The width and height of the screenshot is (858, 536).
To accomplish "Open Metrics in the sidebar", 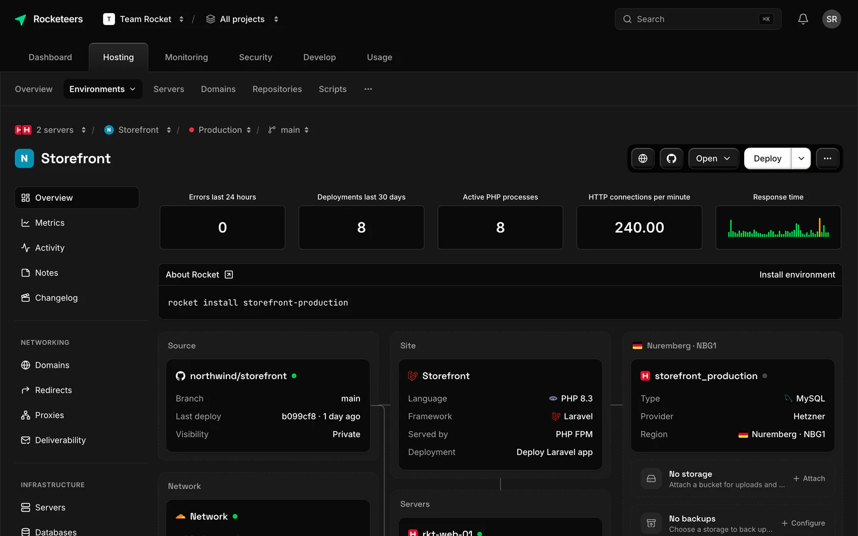I will [77, 223].
